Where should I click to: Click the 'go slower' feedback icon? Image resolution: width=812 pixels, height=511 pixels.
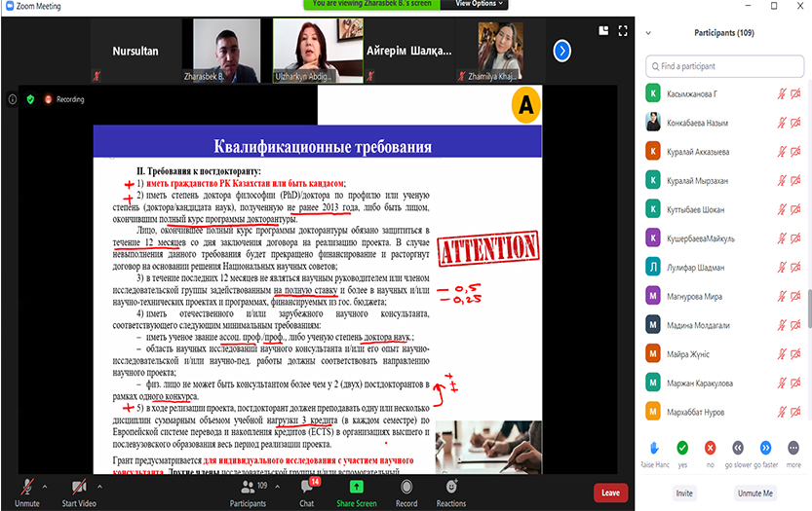click(x=738, y=448)
